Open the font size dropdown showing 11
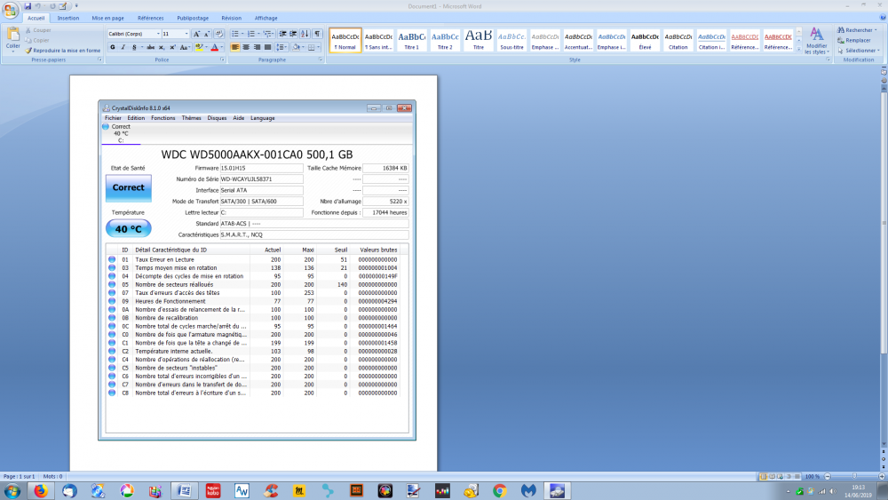888x500 pixels. point(186,34)
